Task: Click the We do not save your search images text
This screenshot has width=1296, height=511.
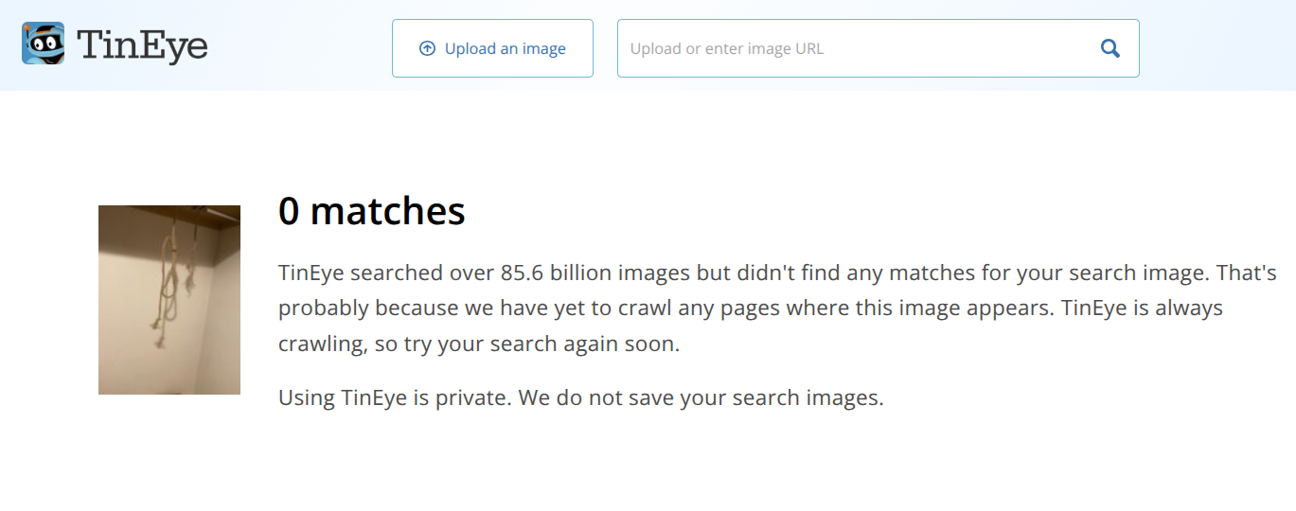Action: (x=701, y=398)
